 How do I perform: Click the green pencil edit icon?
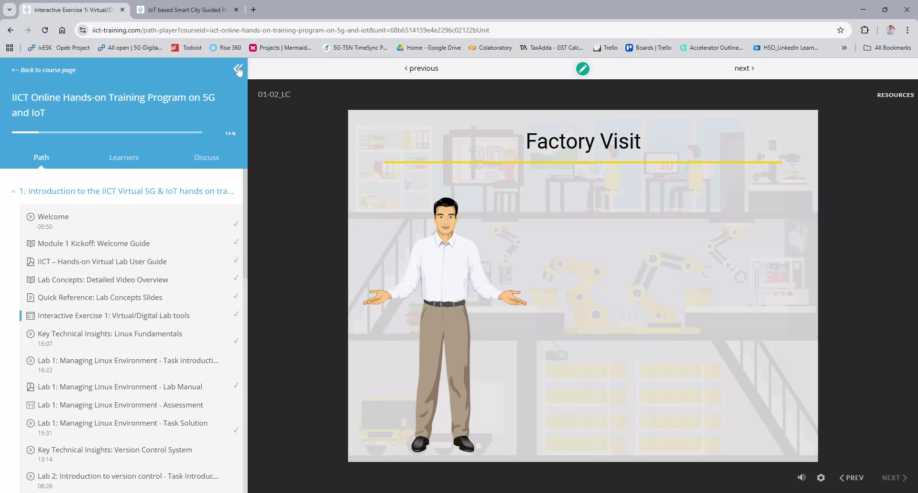coord(582,69)
